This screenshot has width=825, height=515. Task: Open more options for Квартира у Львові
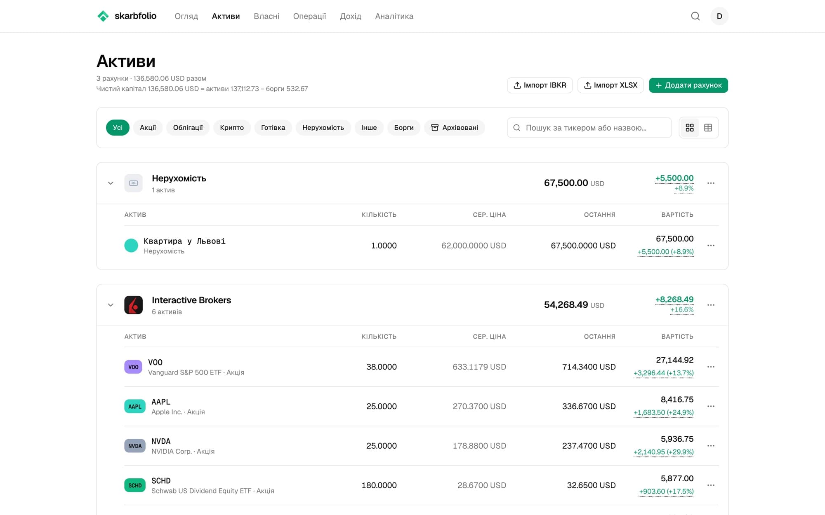click(x=711, y=246)
